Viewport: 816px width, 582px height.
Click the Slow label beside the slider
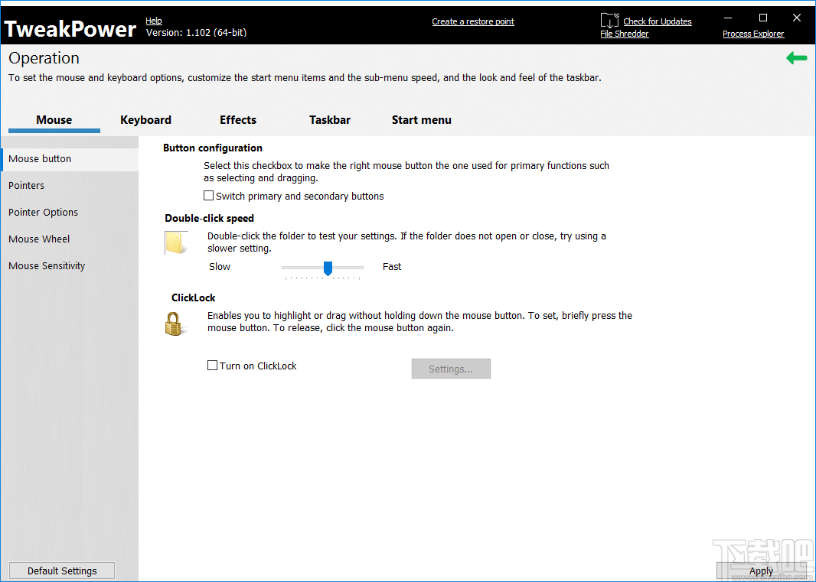pos(220,266)
